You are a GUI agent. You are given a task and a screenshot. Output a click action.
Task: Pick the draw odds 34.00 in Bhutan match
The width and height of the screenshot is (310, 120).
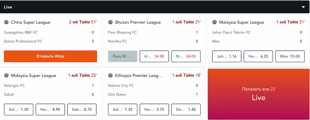coord(154,56)
